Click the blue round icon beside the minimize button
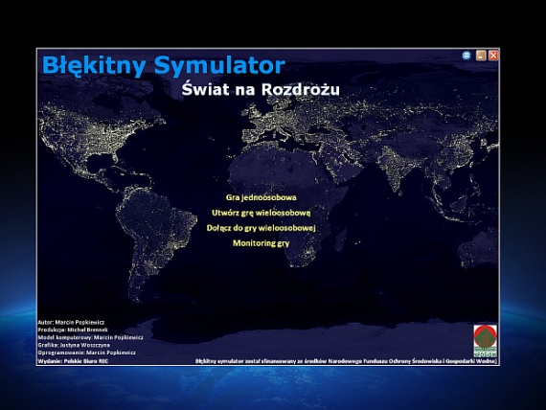546x410 pixels. point(466,56)
